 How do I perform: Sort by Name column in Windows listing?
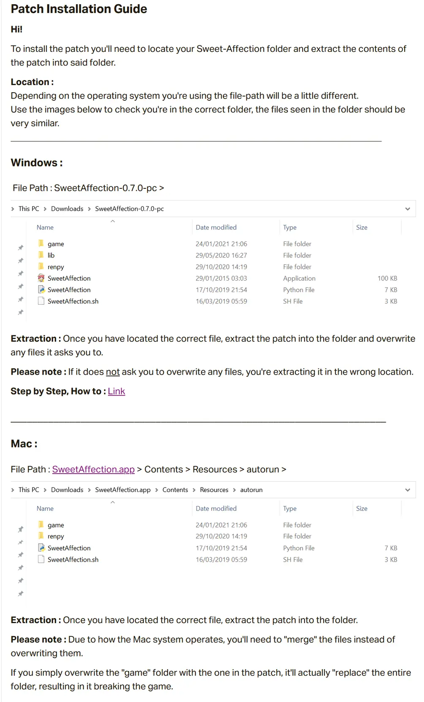45,228
